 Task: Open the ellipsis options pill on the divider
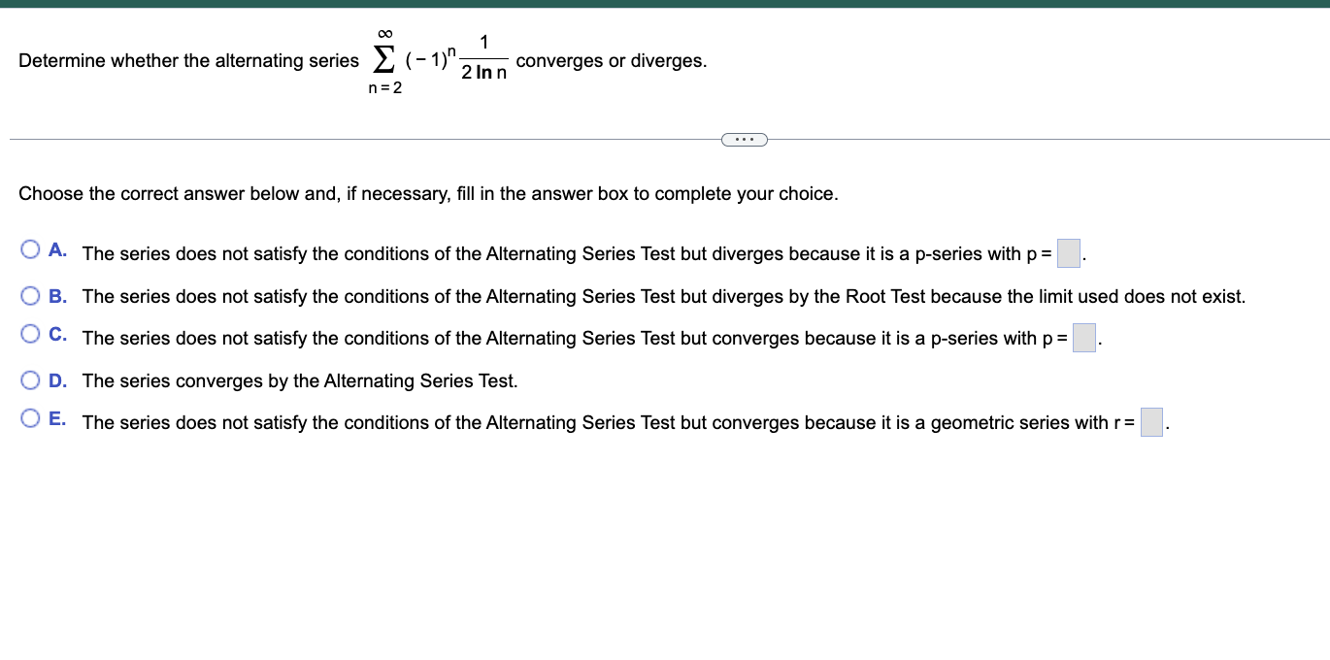(x=745, y=139)
